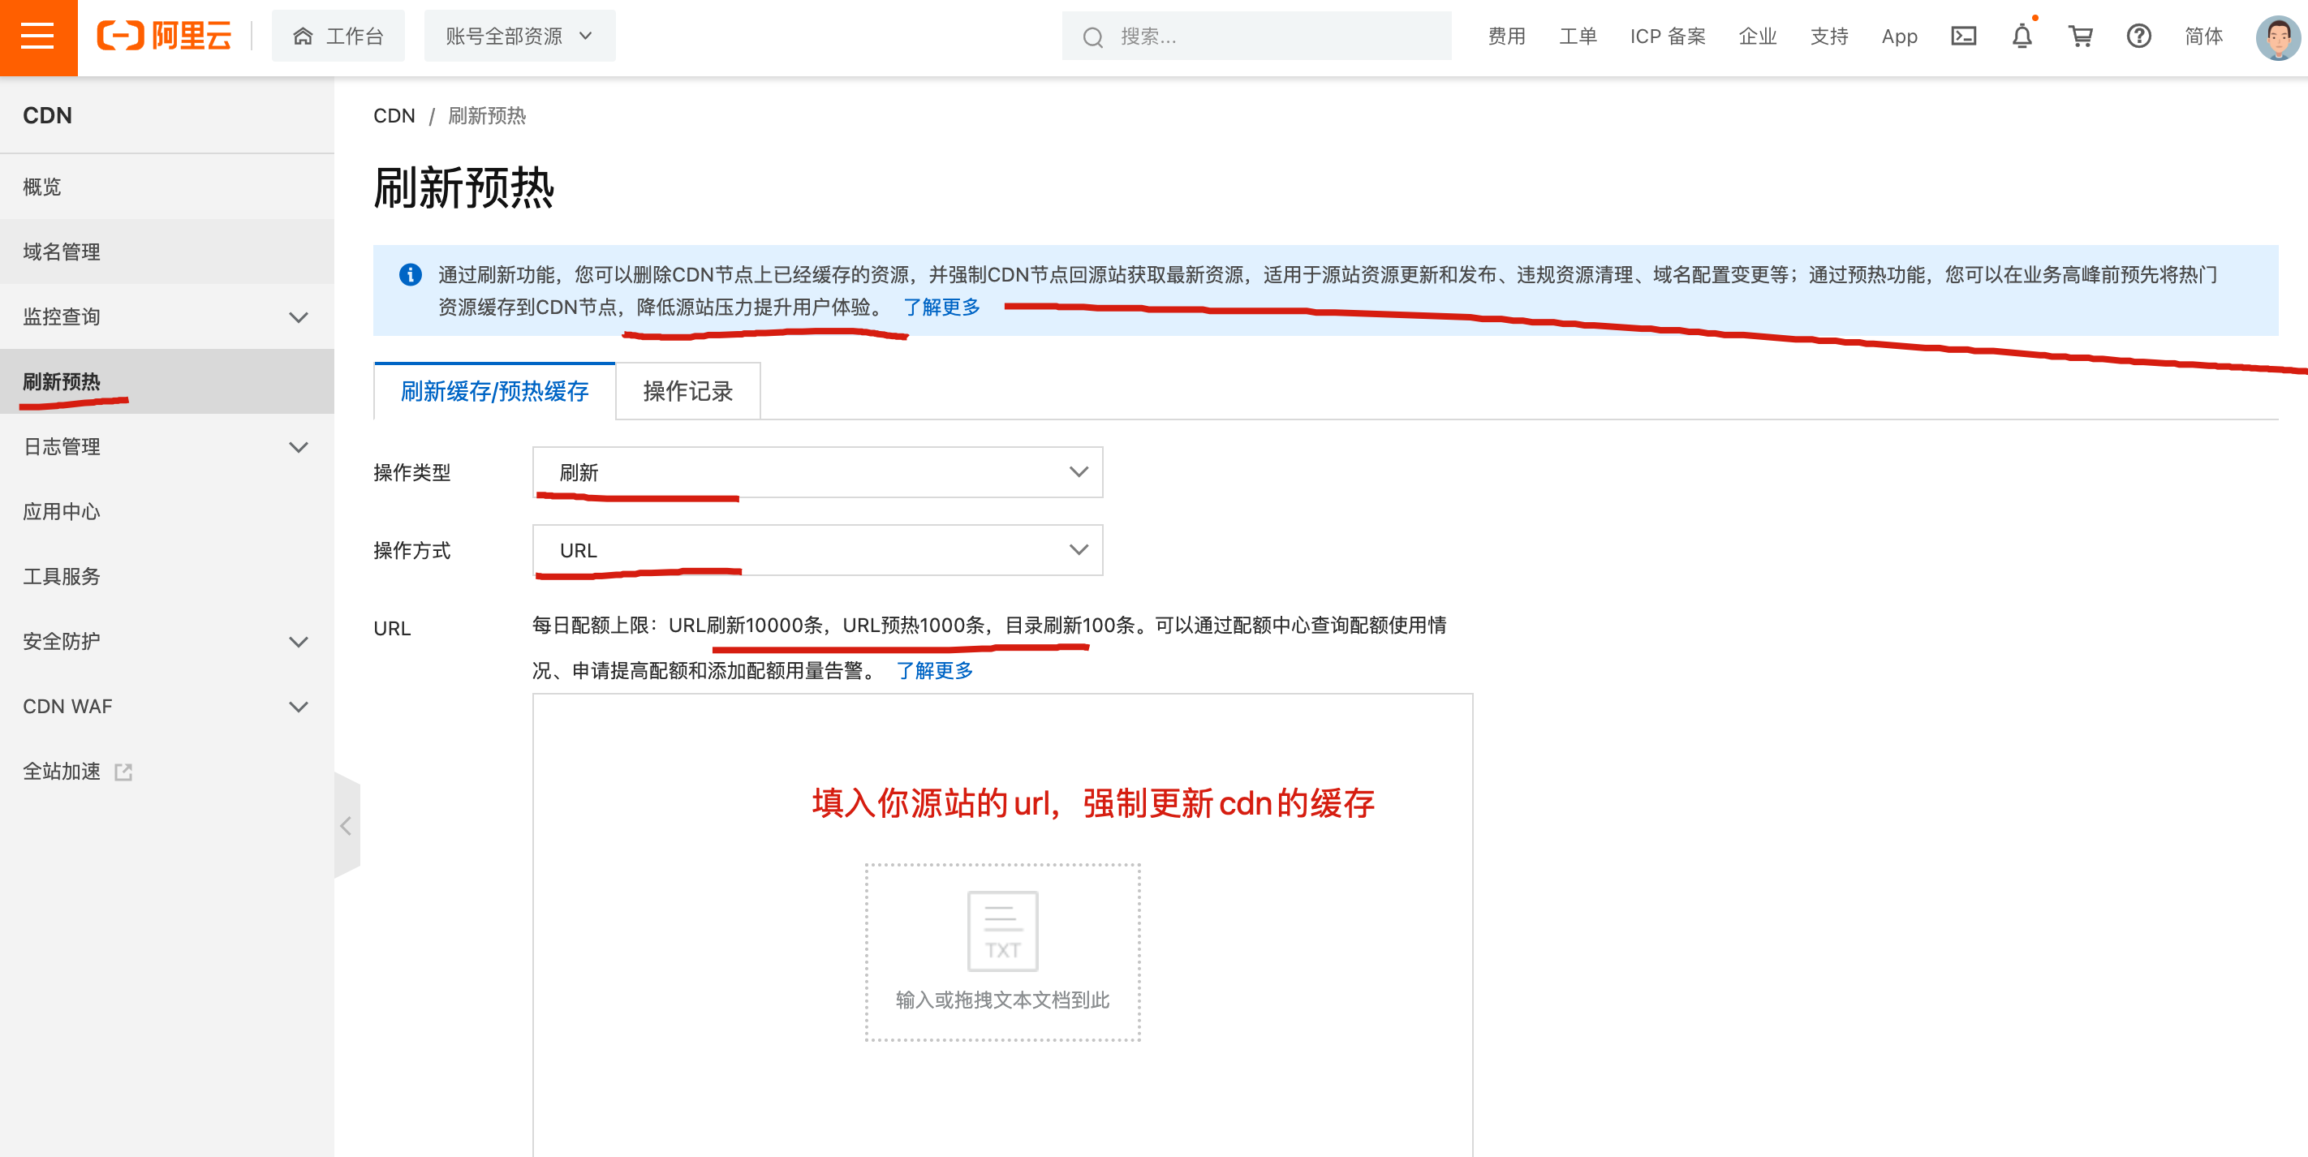This screenshot has width=2308, height=1157.
Task: Click the Alibaba Cloud logo
Action: [165, 36]
